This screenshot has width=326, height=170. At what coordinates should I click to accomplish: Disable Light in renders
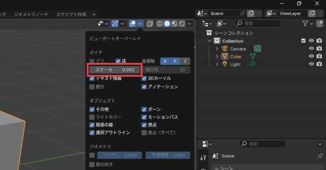pyautogui.click(x=319, y=64)
